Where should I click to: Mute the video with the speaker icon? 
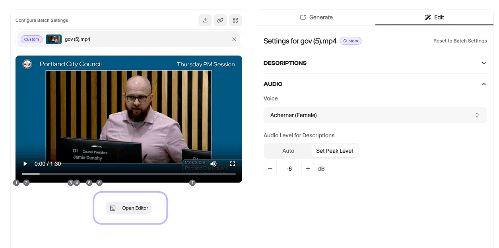point(214,163)
